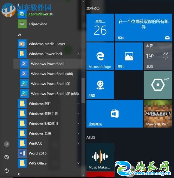Image resolution: width=174 pixels, height=178 pixels.
Task: Click the 生活动态 group title
Action: click(93, 8)
